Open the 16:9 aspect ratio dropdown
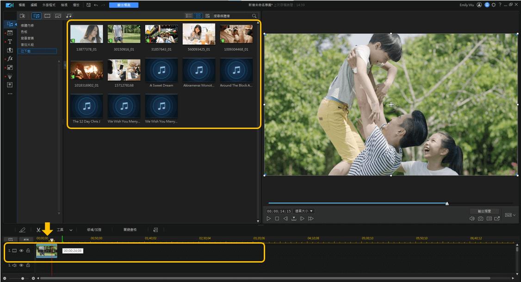Viewport: 521px width, 282px height. (509, 215)
